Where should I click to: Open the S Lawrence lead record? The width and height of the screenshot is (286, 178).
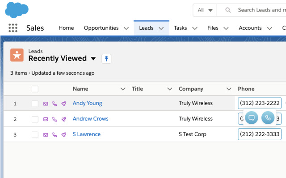(x=86, y=134)
